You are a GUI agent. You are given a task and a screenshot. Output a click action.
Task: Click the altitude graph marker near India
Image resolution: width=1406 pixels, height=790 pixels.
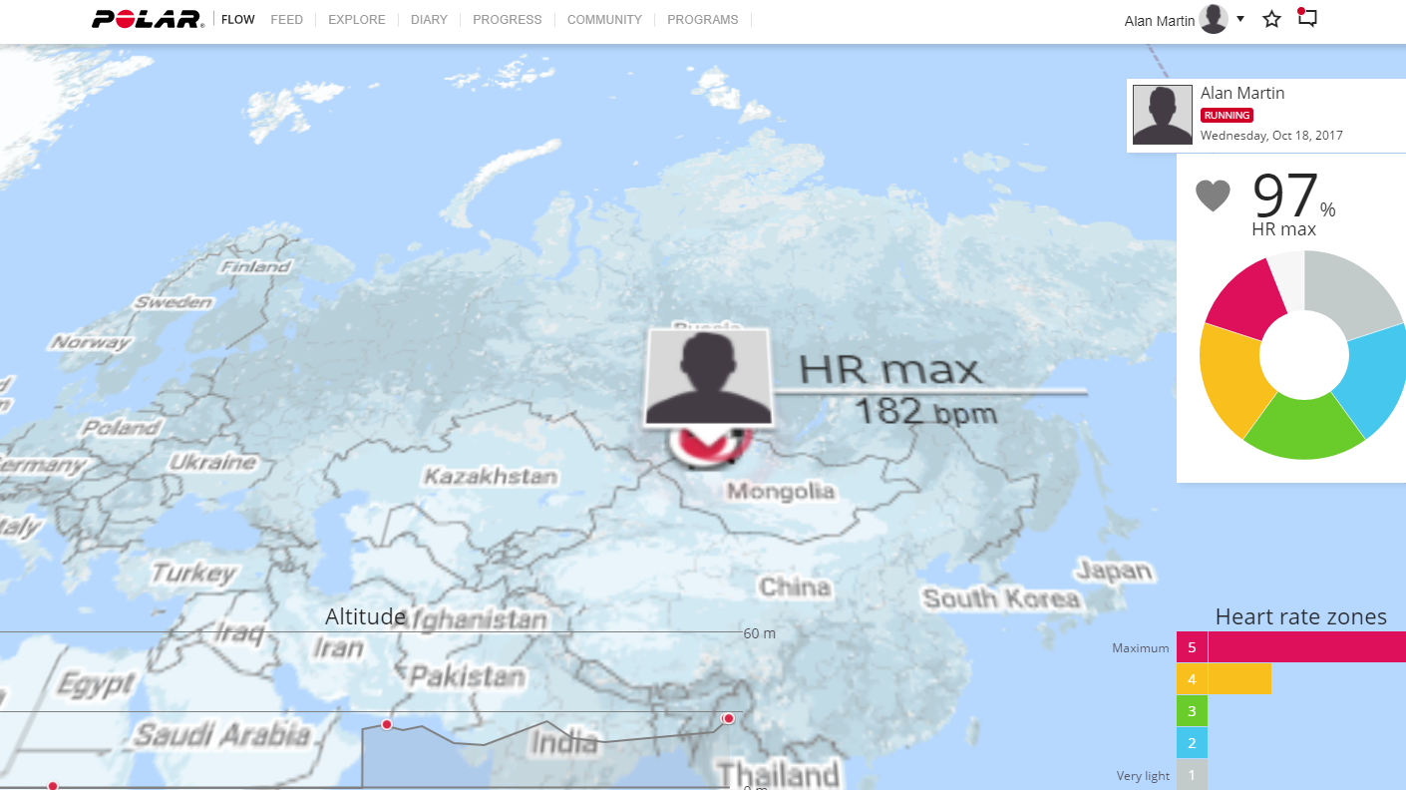point(387,724)
